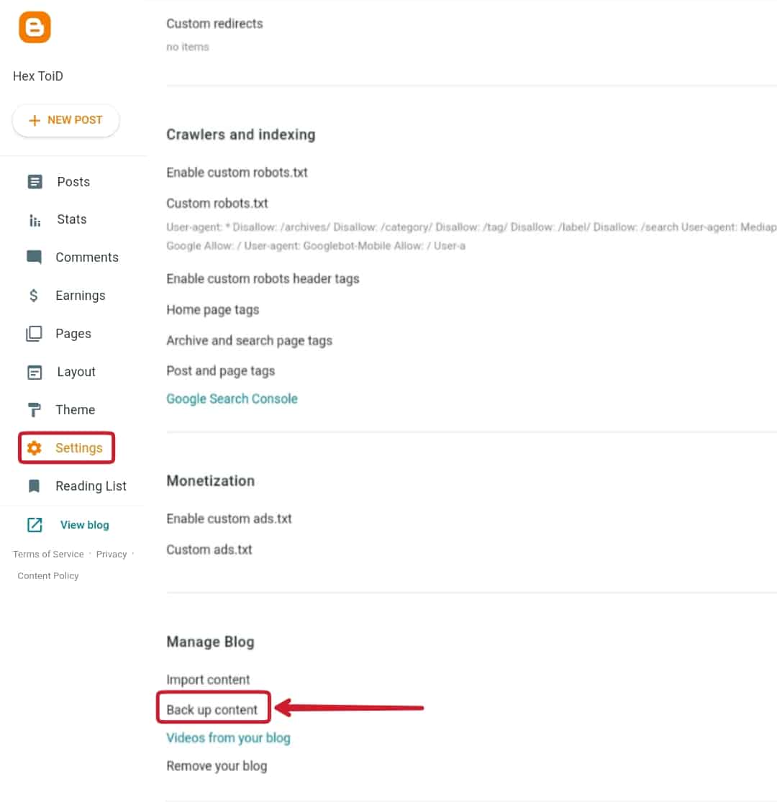Click the Theme paint roller icon

[x=35, y=410]
